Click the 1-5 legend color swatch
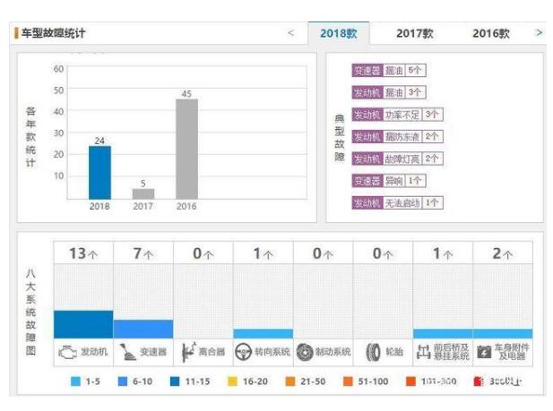The image size is (553, 411). coord(75,381)
